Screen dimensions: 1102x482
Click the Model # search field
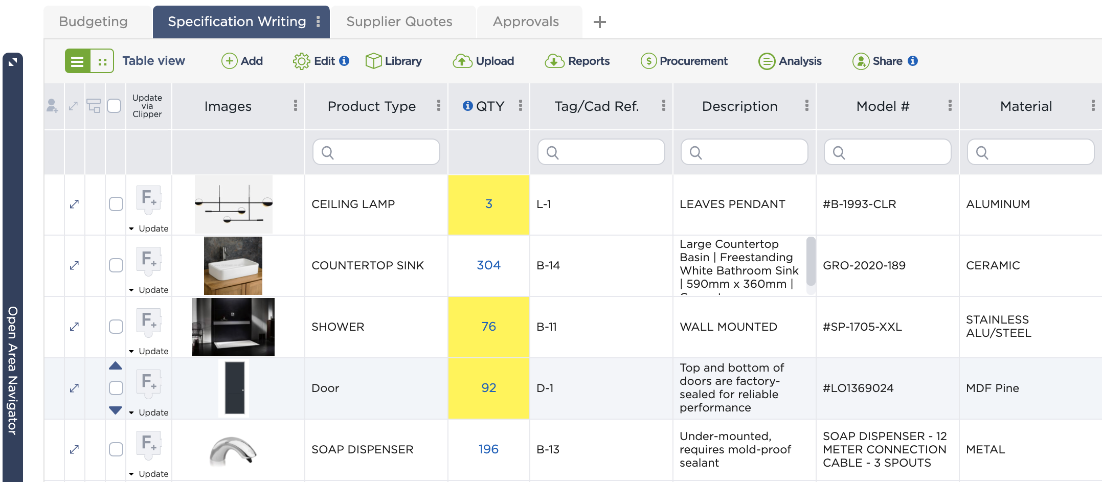[x=888, y=152]
